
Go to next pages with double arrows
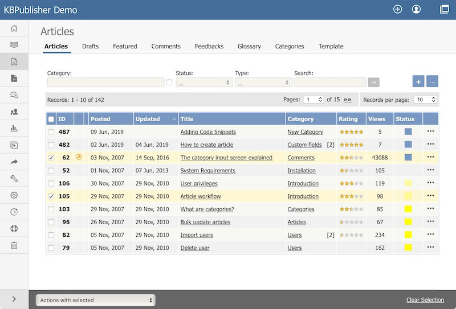347,100
